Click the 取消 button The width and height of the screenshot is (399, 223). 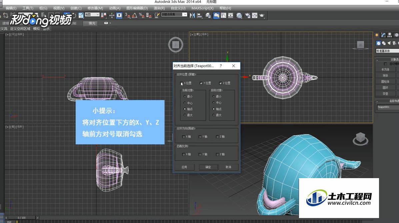229,167
